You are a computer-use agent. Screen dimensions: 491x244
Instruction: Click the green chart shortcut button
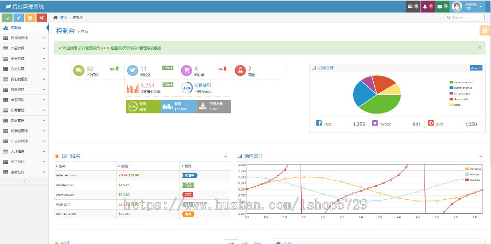click(x=8, y=17)
